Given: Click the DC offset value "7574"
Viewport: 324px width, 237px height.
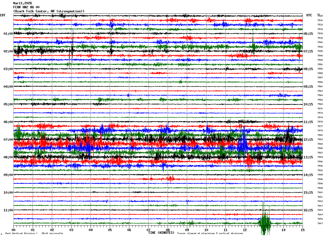Looking at the screenshot, I should pyautogui.click(x=320, y=117).
